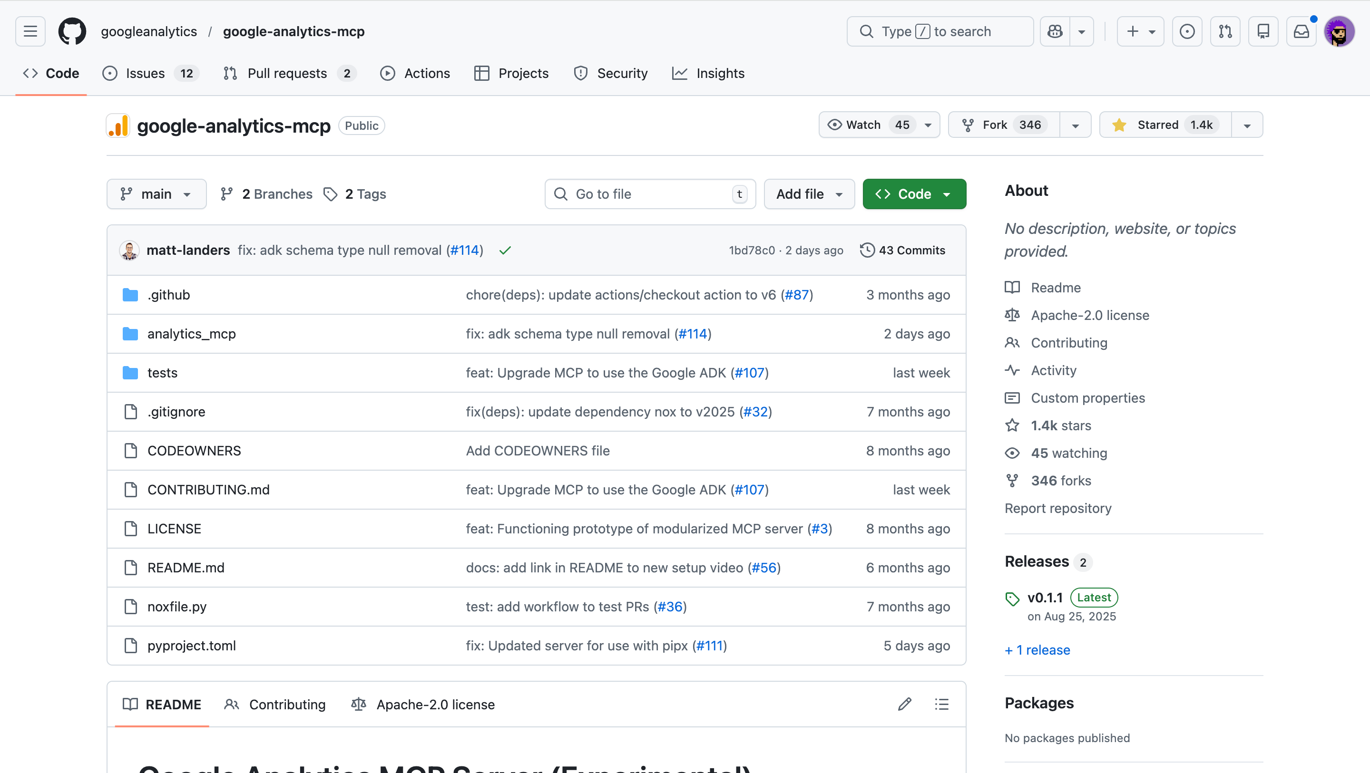Open the pull requests icon in header
The height and width of the screenshot is (773, 1370).
coord(1225,31)
